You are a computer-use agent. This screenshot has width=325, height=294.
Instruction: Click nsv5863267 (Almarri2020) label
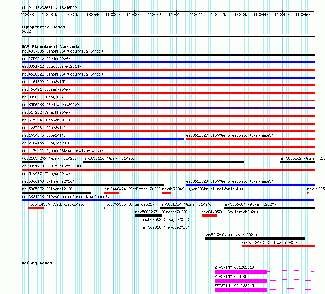(x=161, y=212)
